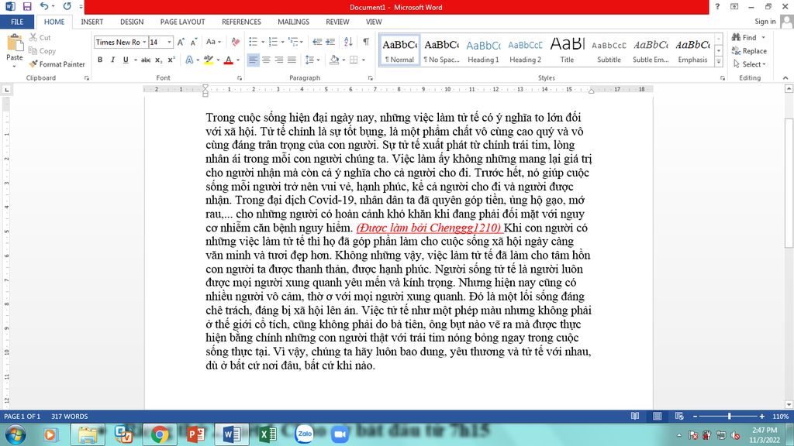
Task: Undo the last action
Action: tap(44, 6)
